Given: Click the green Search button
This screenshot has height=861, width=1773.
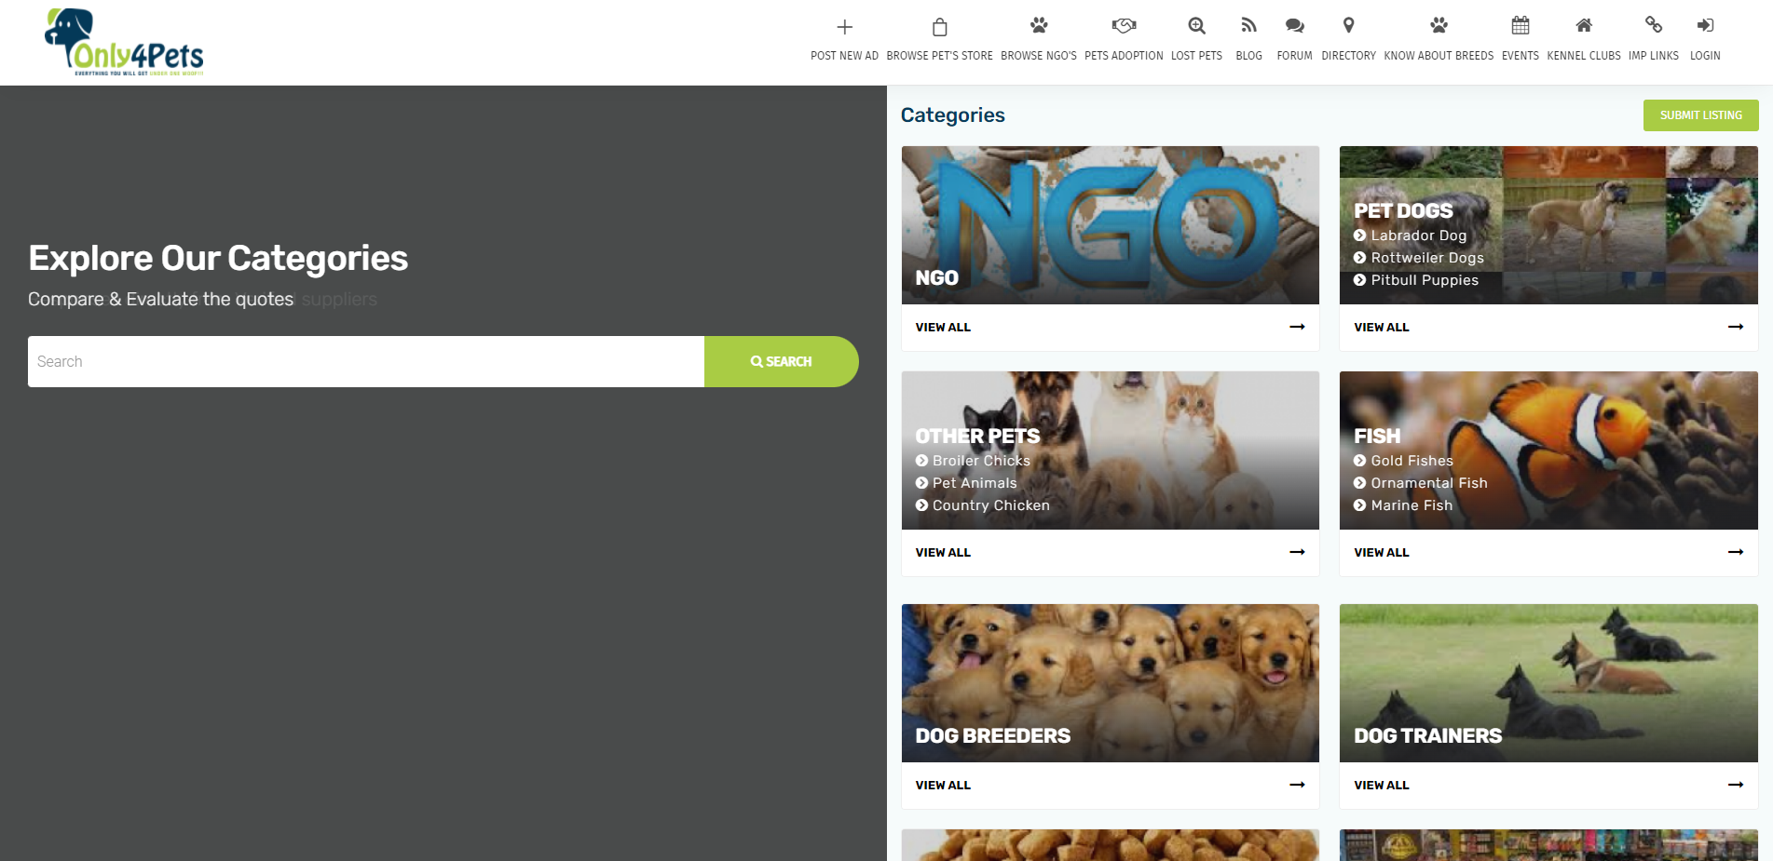Looking at the screenshot, I should pos(781,361).
